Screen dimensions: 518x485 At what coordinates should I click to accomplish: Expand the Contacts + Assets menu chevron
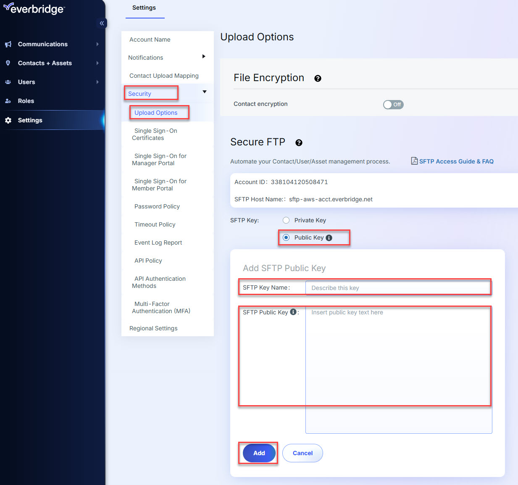point(97,63)
